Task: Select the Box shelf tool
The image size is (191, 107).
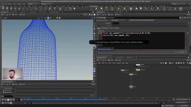Action: click(3, 9)
